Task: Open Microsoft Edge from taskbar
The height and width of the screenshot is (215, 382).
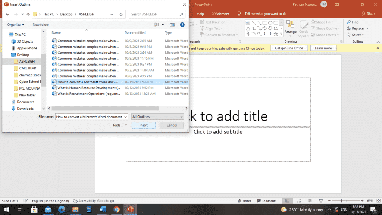Action: (x=62, y=209)
